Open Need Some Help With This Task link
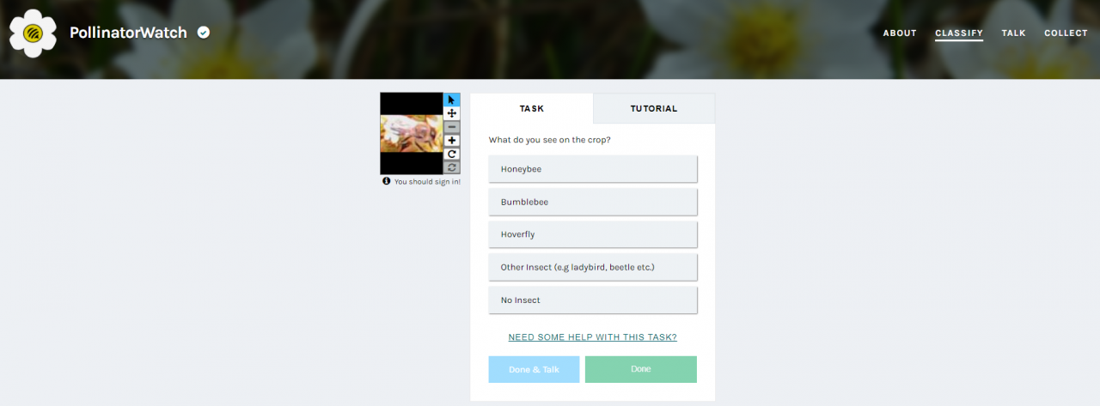 (593, 337)
